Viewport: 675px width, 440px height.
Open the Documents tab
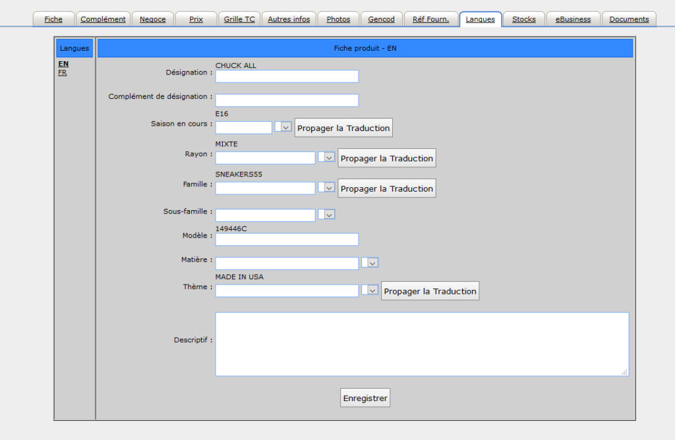coord(629,19)
